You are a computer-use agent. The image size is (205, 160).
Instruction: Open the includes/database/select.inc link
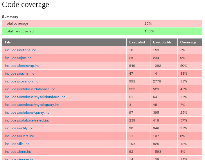27,120
